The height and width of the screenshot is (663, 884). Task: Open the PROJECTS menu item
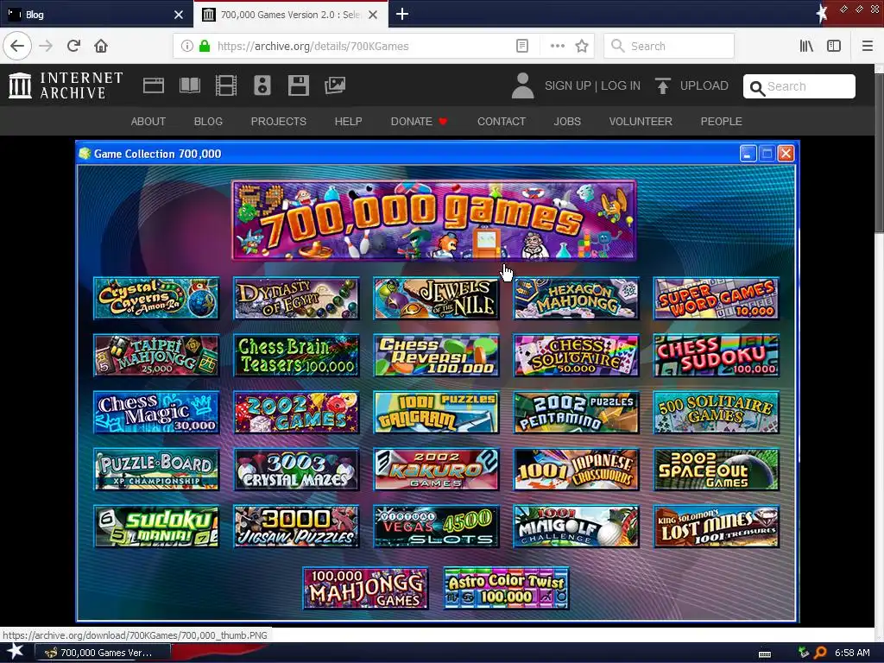click(x=279, y=121)
